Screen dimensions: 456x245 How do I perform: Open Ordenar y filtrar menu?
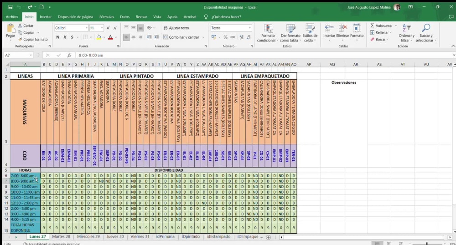[x=407, y=33]
